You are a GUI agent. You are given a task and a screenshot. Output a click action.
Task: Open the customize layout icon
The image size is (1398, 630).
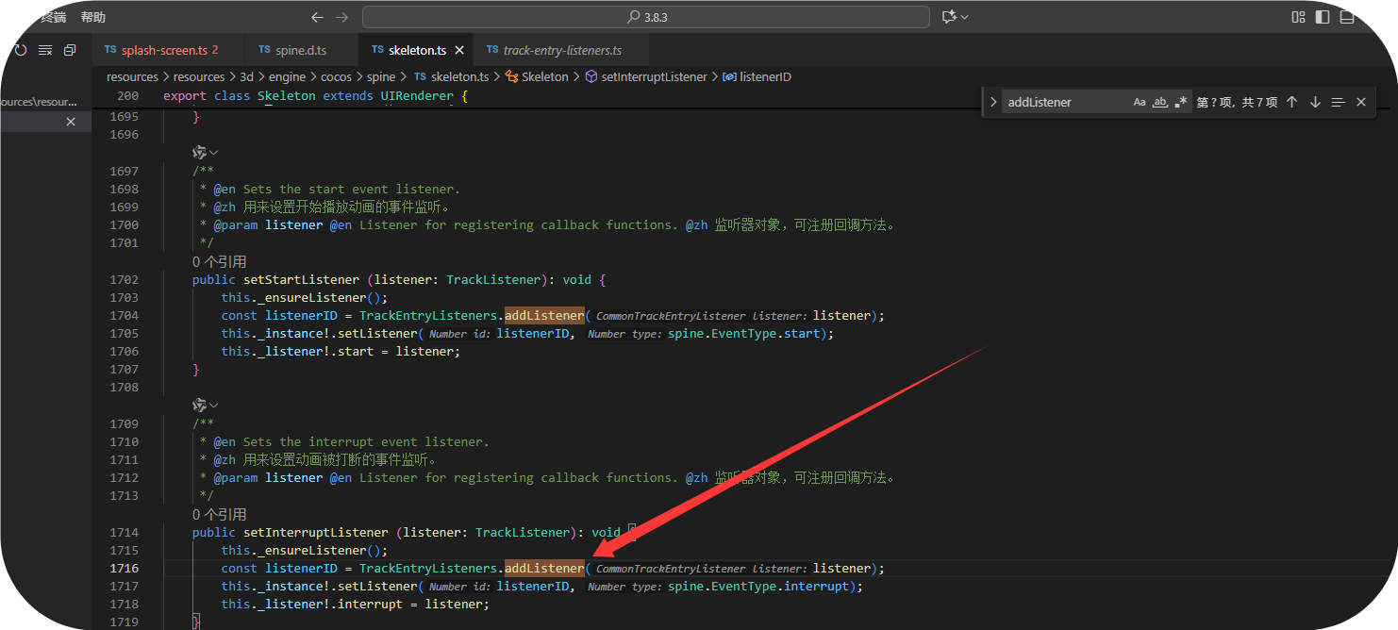(x=1298, y=17)
